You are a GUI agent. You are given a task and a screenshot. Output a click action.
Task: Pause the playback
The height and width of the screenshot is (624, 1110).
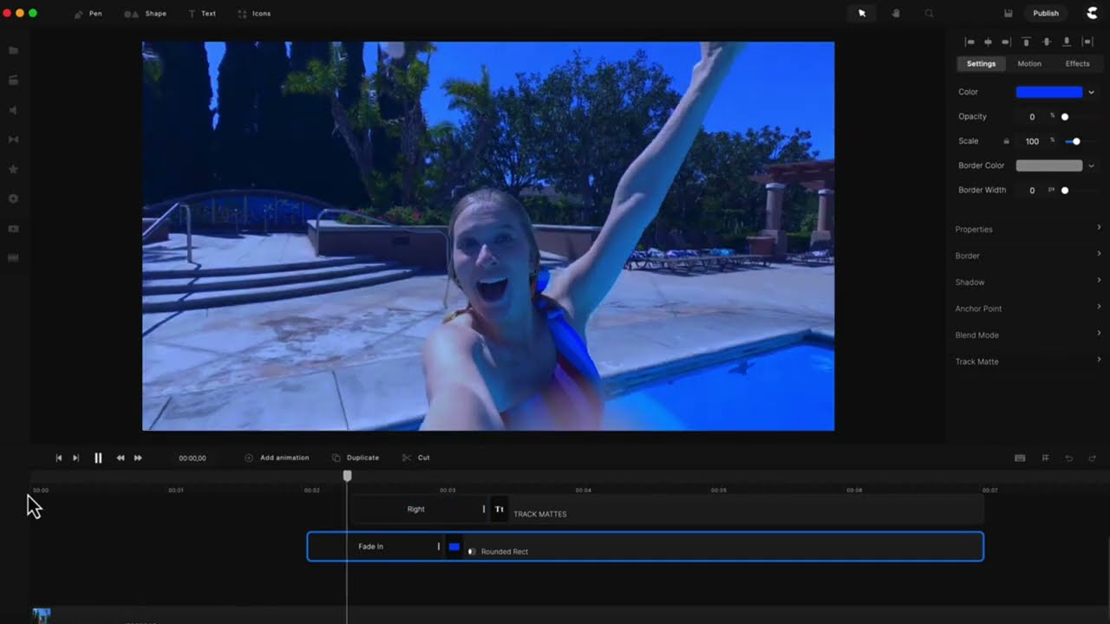[x=98, y=458]
